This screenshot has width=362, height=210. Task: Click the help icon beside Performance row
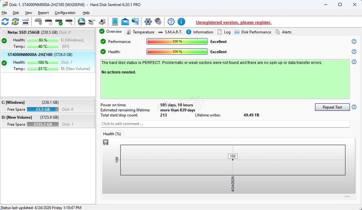354,42
